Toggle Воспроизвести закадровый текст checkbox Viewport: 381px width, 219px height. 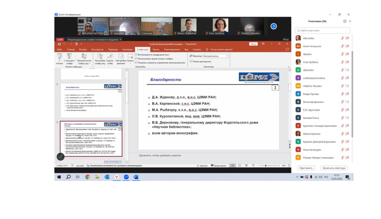pos(136,55)
